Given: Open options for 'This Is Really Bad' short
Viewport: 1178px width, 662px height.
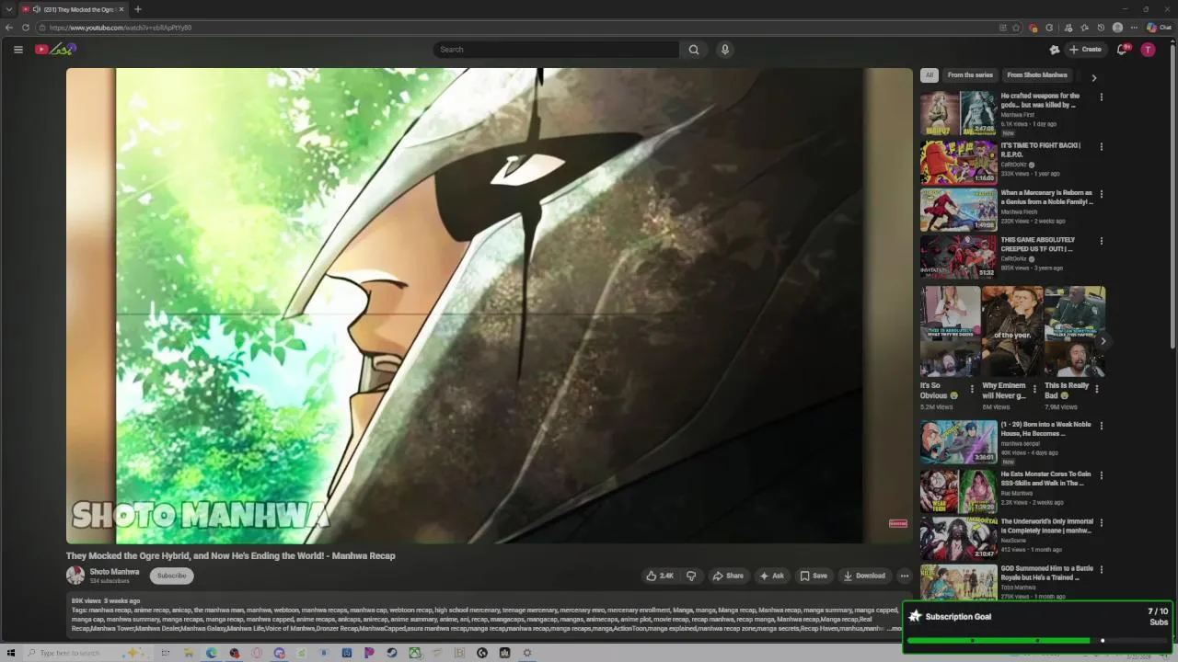Looking at the screenshot, I should click(x=1096, y=389).
